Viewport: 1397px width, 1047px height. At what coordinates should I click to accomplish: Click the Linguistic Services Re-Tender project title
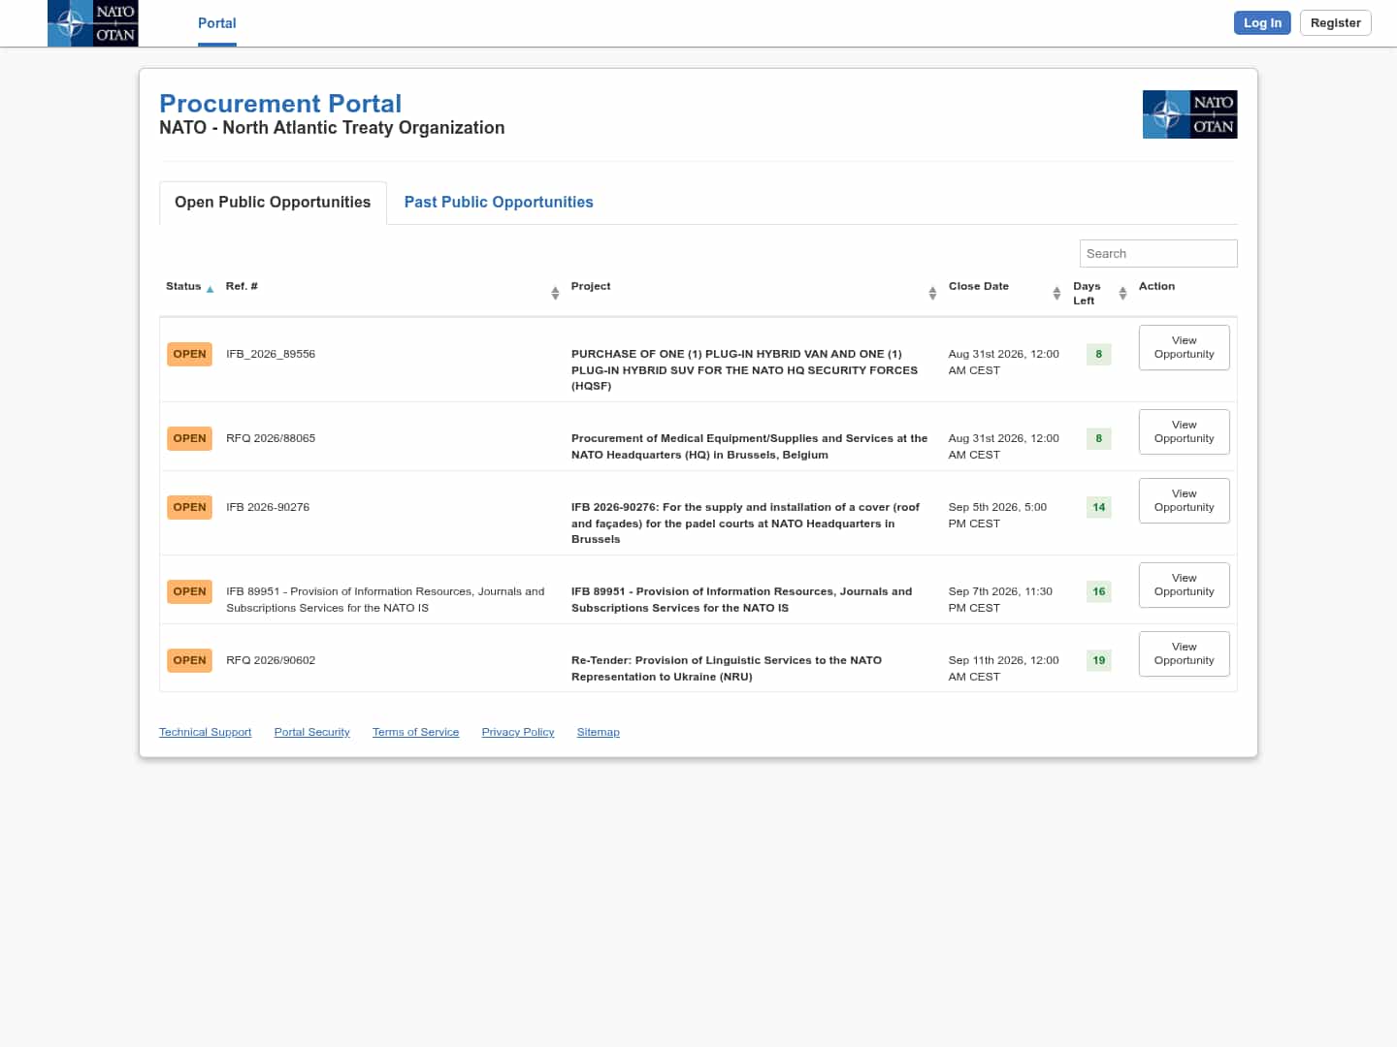pos(727,669)
